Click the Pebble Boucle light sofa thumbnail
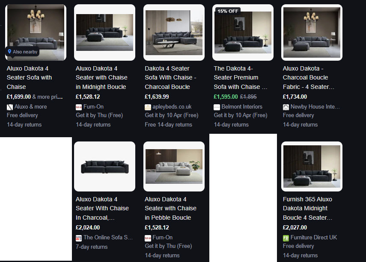 click(x=174, y=166)
